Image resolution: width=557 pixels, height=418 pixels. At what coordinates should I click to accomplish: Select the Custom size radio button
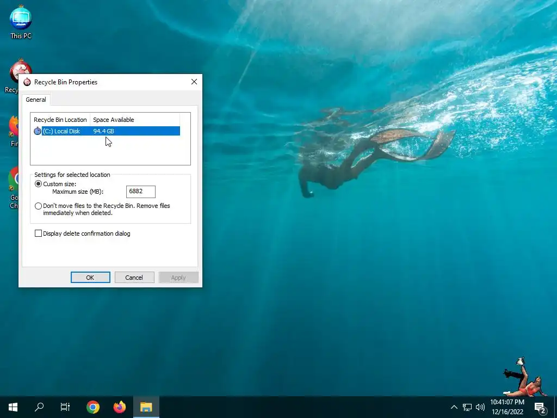pos(39,184)
